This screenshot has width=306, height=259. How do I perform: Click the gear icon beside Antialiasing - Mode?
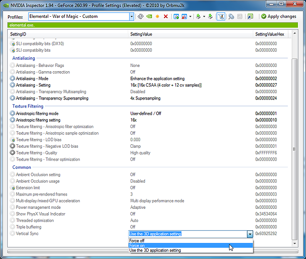[x=12, y=78]
